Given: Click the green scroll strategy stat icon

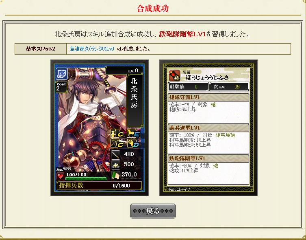Looking at the screenshot, I should pos(115,175).
